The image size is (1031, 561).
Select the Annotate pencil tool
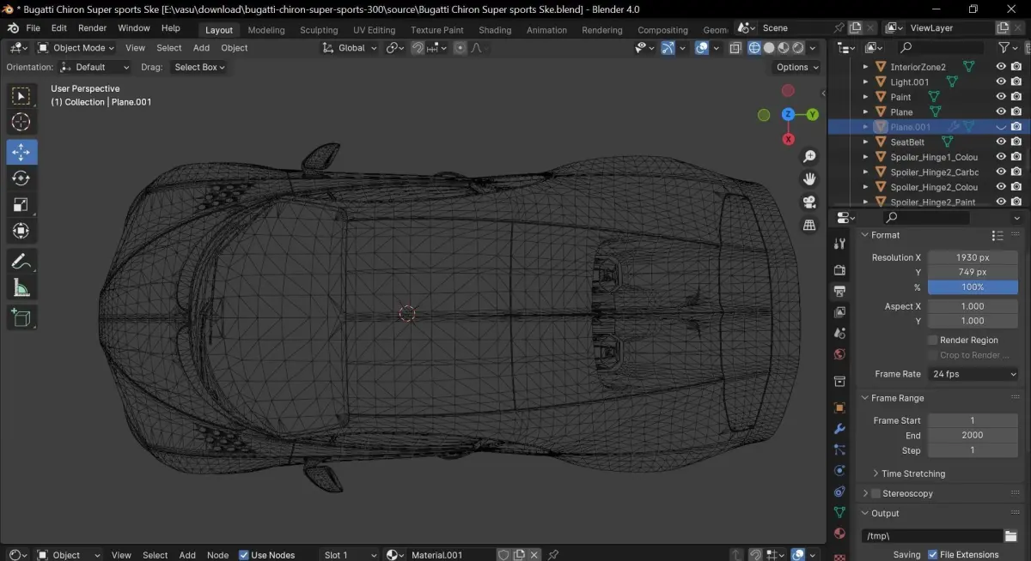21,261
